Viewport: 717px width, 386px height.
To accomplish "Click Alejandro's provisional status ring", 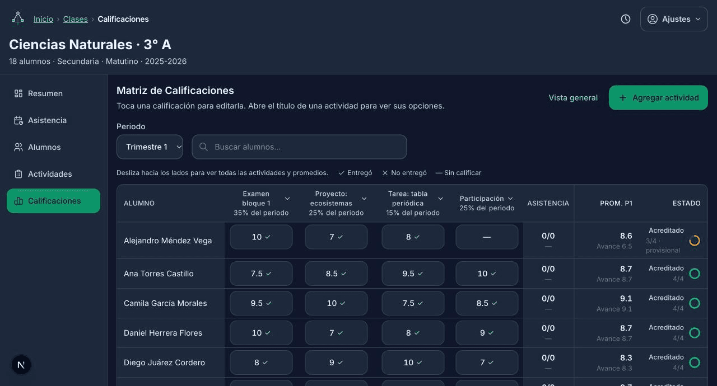I will [x=695, y=241].
